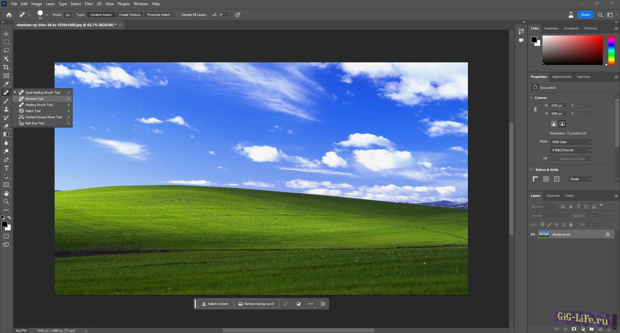Screen dimensions: 620x333
Task: Hide the Background layer with eye icon
Action: click(x=533, y=234)
